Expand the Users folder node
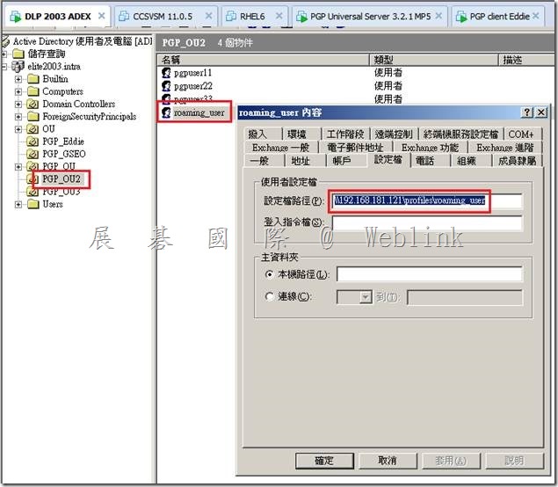This screenshot has width=558, height=487. coord(19,204)
